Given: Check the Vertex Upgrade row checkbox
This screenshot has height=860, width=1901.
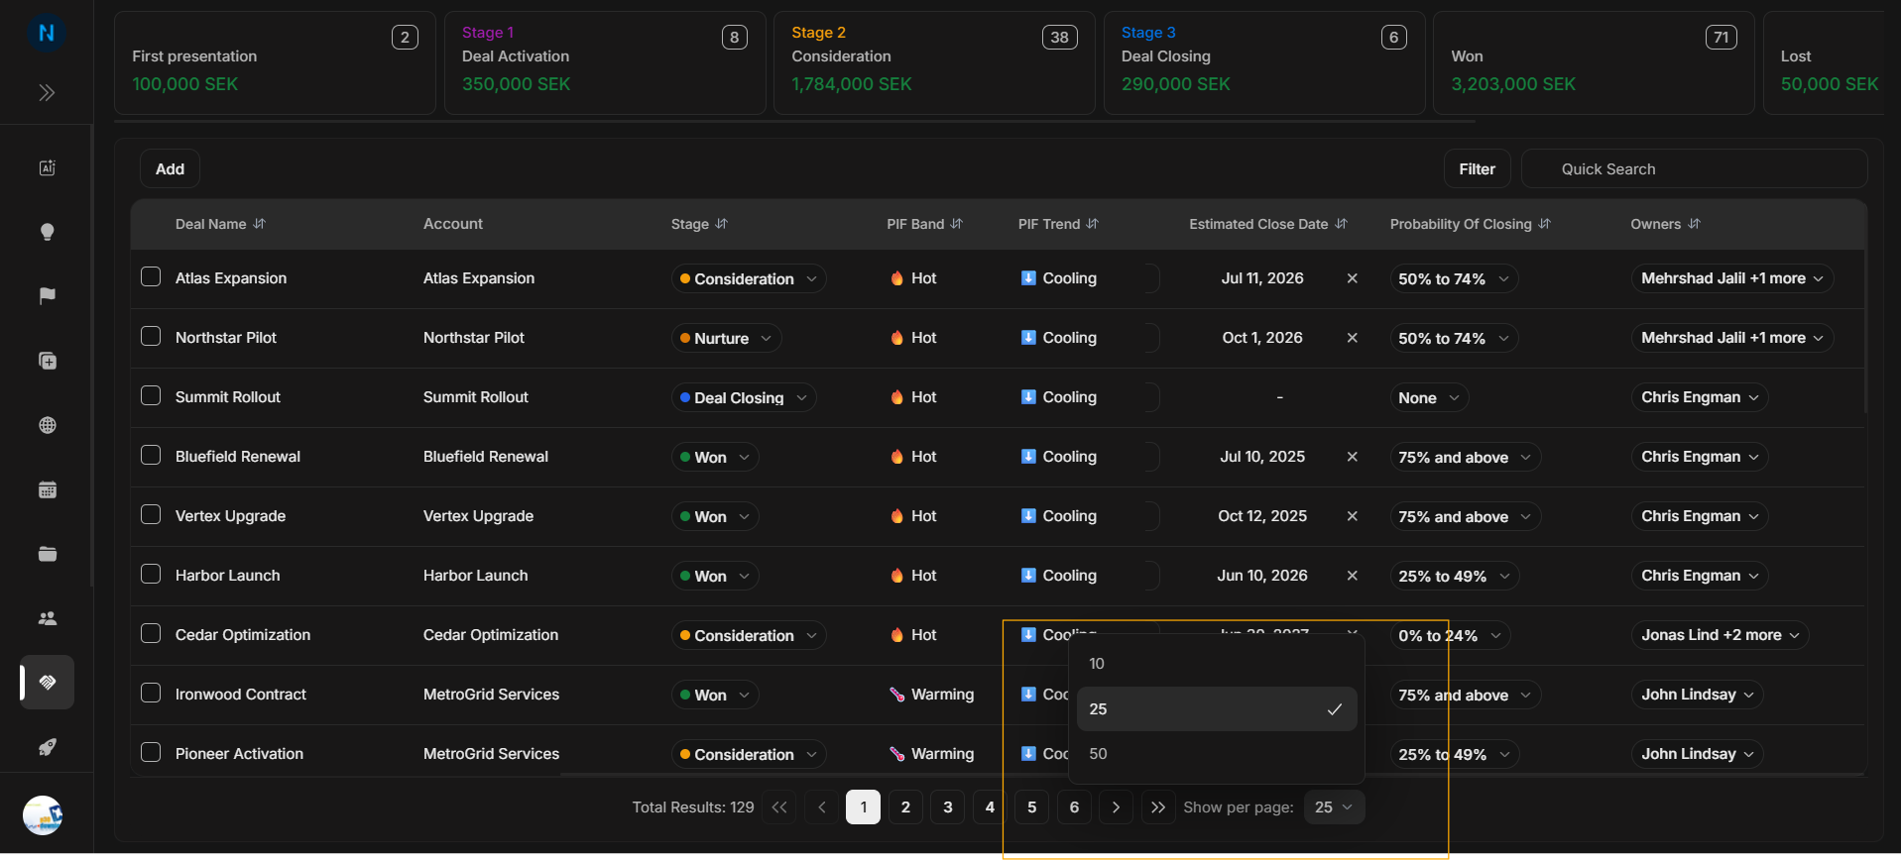Looking at the screenshot, I should 151,514.
